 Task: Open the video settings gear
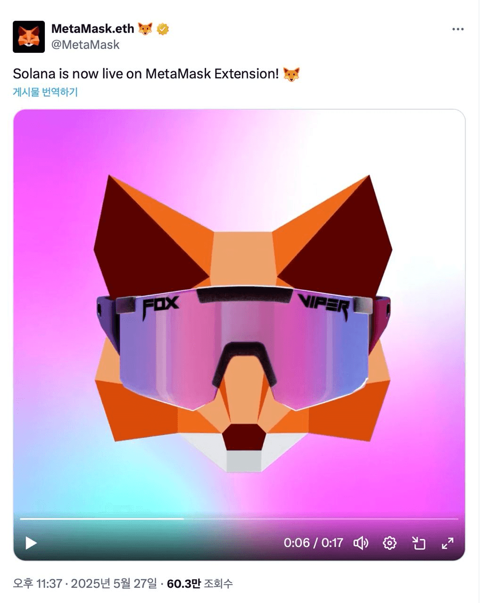(390, 543)
